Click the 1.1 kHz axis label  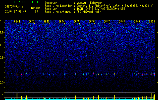click(x=2, y=32)
